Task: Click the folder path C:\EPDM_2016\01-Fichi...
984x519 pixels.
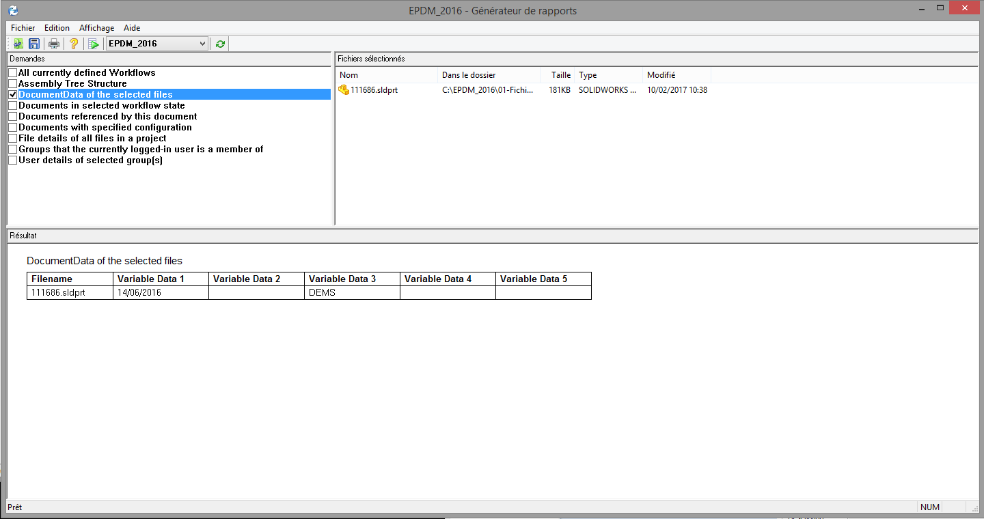Action: click(x=488, y=90)
